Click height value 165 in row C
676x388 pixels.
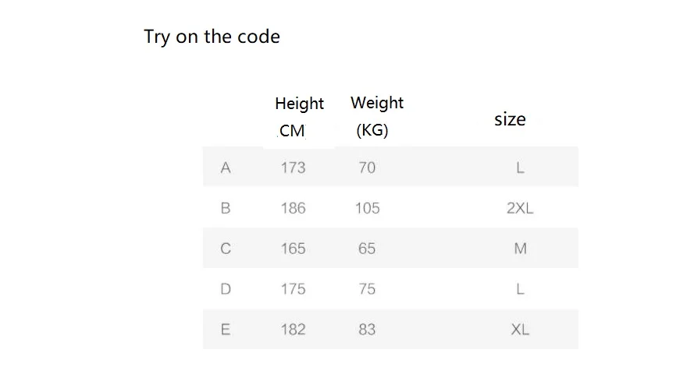(x=294, y=249)
